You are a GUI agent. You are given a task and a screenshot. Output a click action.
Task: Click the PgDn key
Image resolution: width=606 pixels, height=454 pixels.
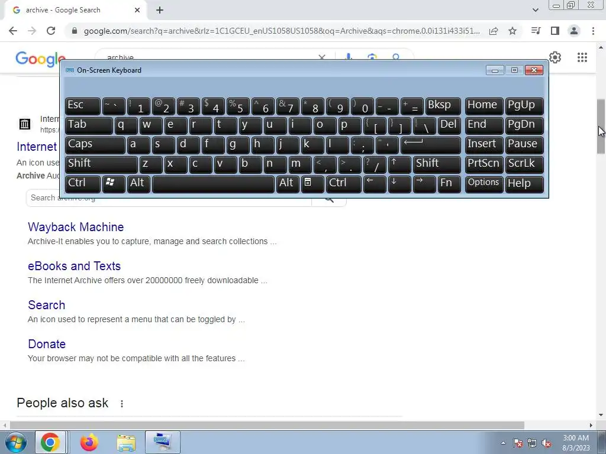(524, 125)
